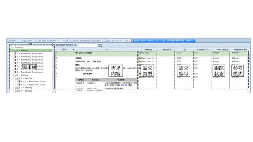Click the heading icon of tree item 1 - Heading
The width and height of the screenshot is (253, 142).
click(16, 50)
